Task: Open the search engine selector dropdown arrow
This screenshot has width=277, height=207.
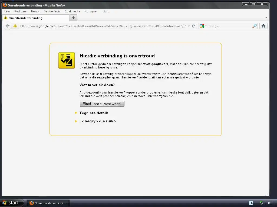Action: [x=206, y=26]
